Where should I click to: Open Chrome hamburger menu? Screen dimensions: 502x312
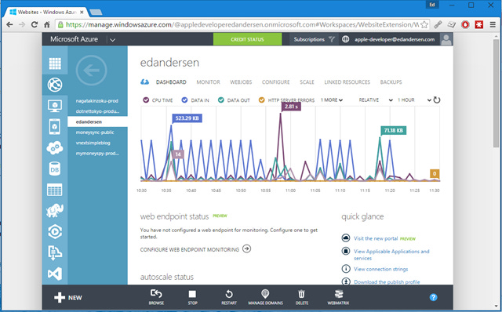493,24
